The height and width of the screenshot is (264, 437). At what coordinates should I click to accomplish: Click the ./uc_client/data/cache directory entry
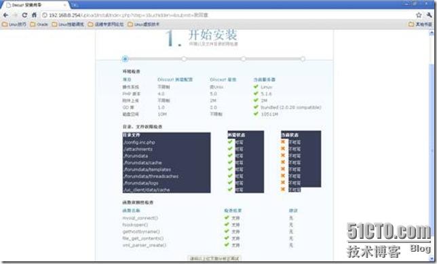pos(147,190)
